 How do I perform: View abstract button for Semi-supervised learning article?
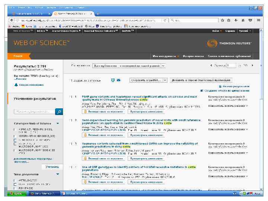pos(146,135)
